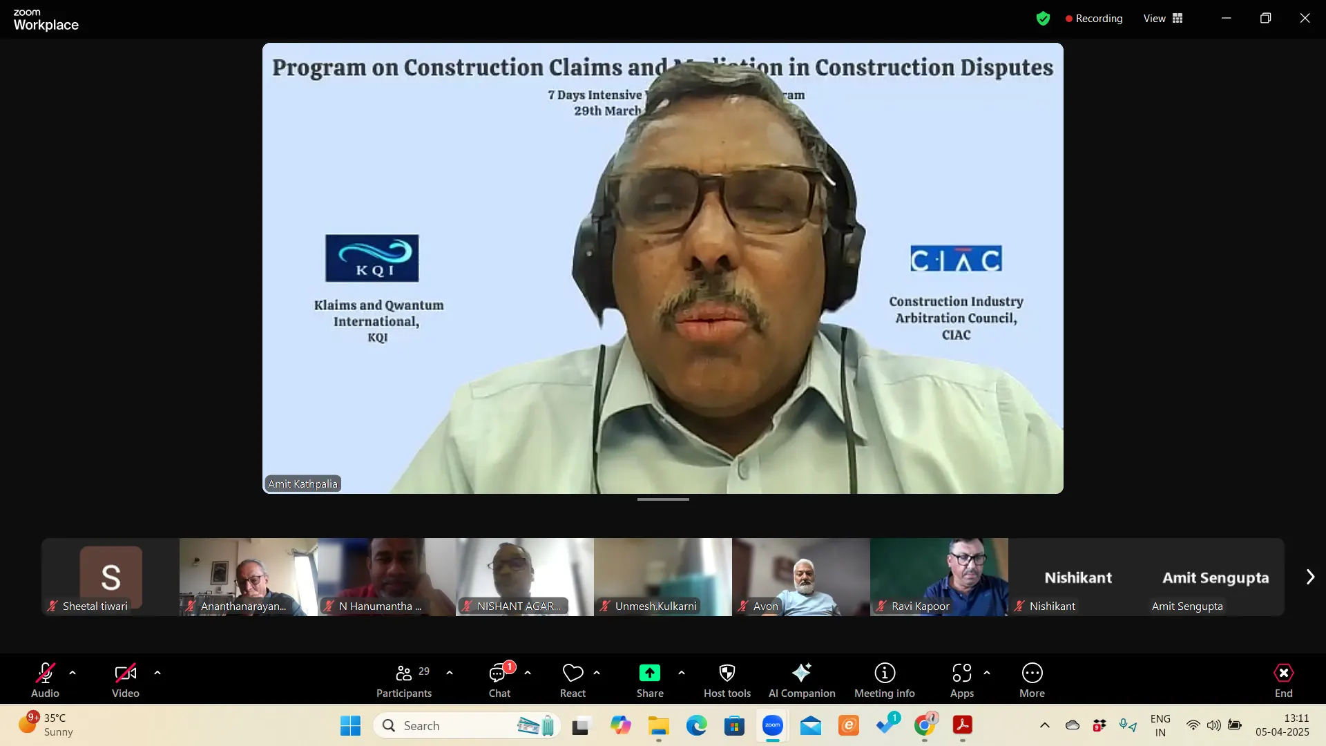Open Participants panel

[x=404, y=680]
